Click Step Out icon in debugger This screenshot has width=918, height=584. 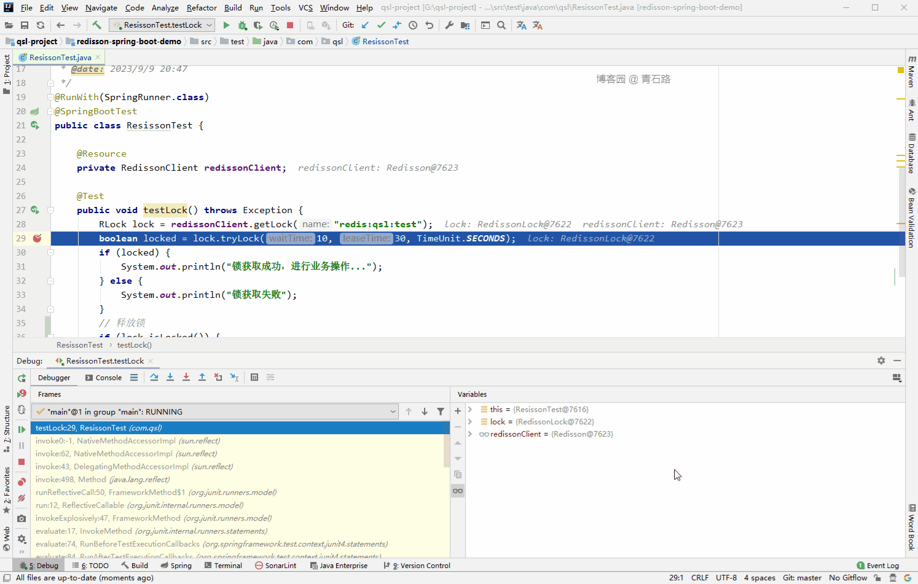pyautogui.click(x=202, y=377)
